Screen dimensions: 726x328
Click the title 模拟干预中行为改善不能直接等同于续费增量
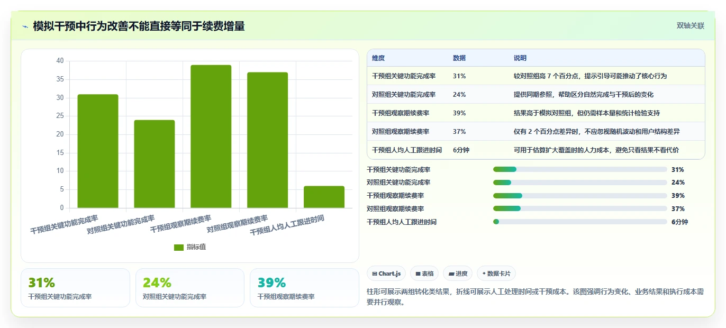point(139,26)
